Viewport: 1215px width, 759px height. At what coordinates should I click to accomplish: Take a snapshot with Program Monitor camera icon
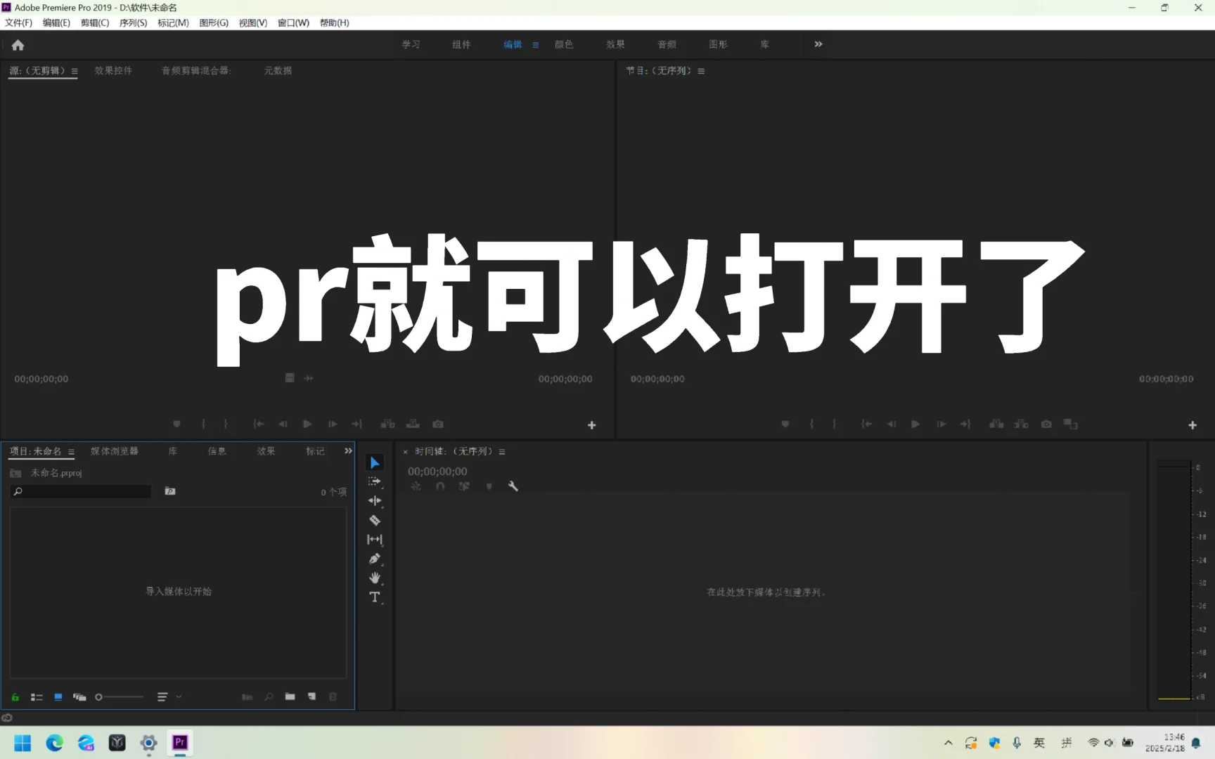click(x=1046, y=424)
